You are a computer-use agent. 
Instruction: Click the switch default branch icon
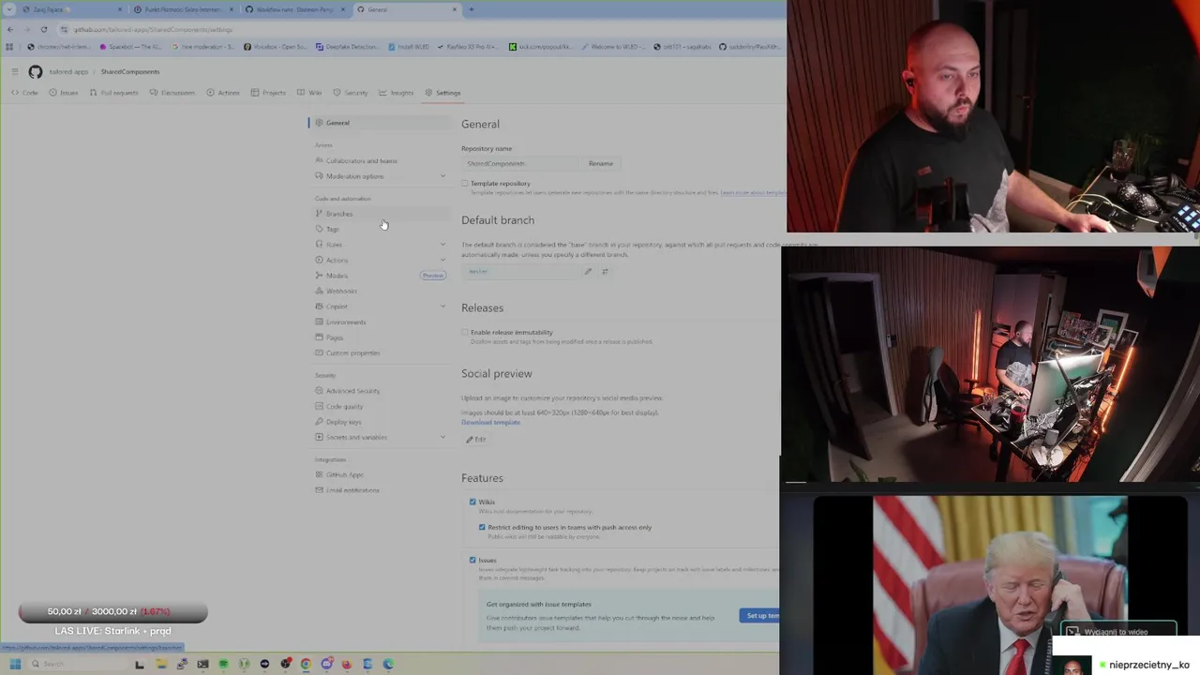605,271
